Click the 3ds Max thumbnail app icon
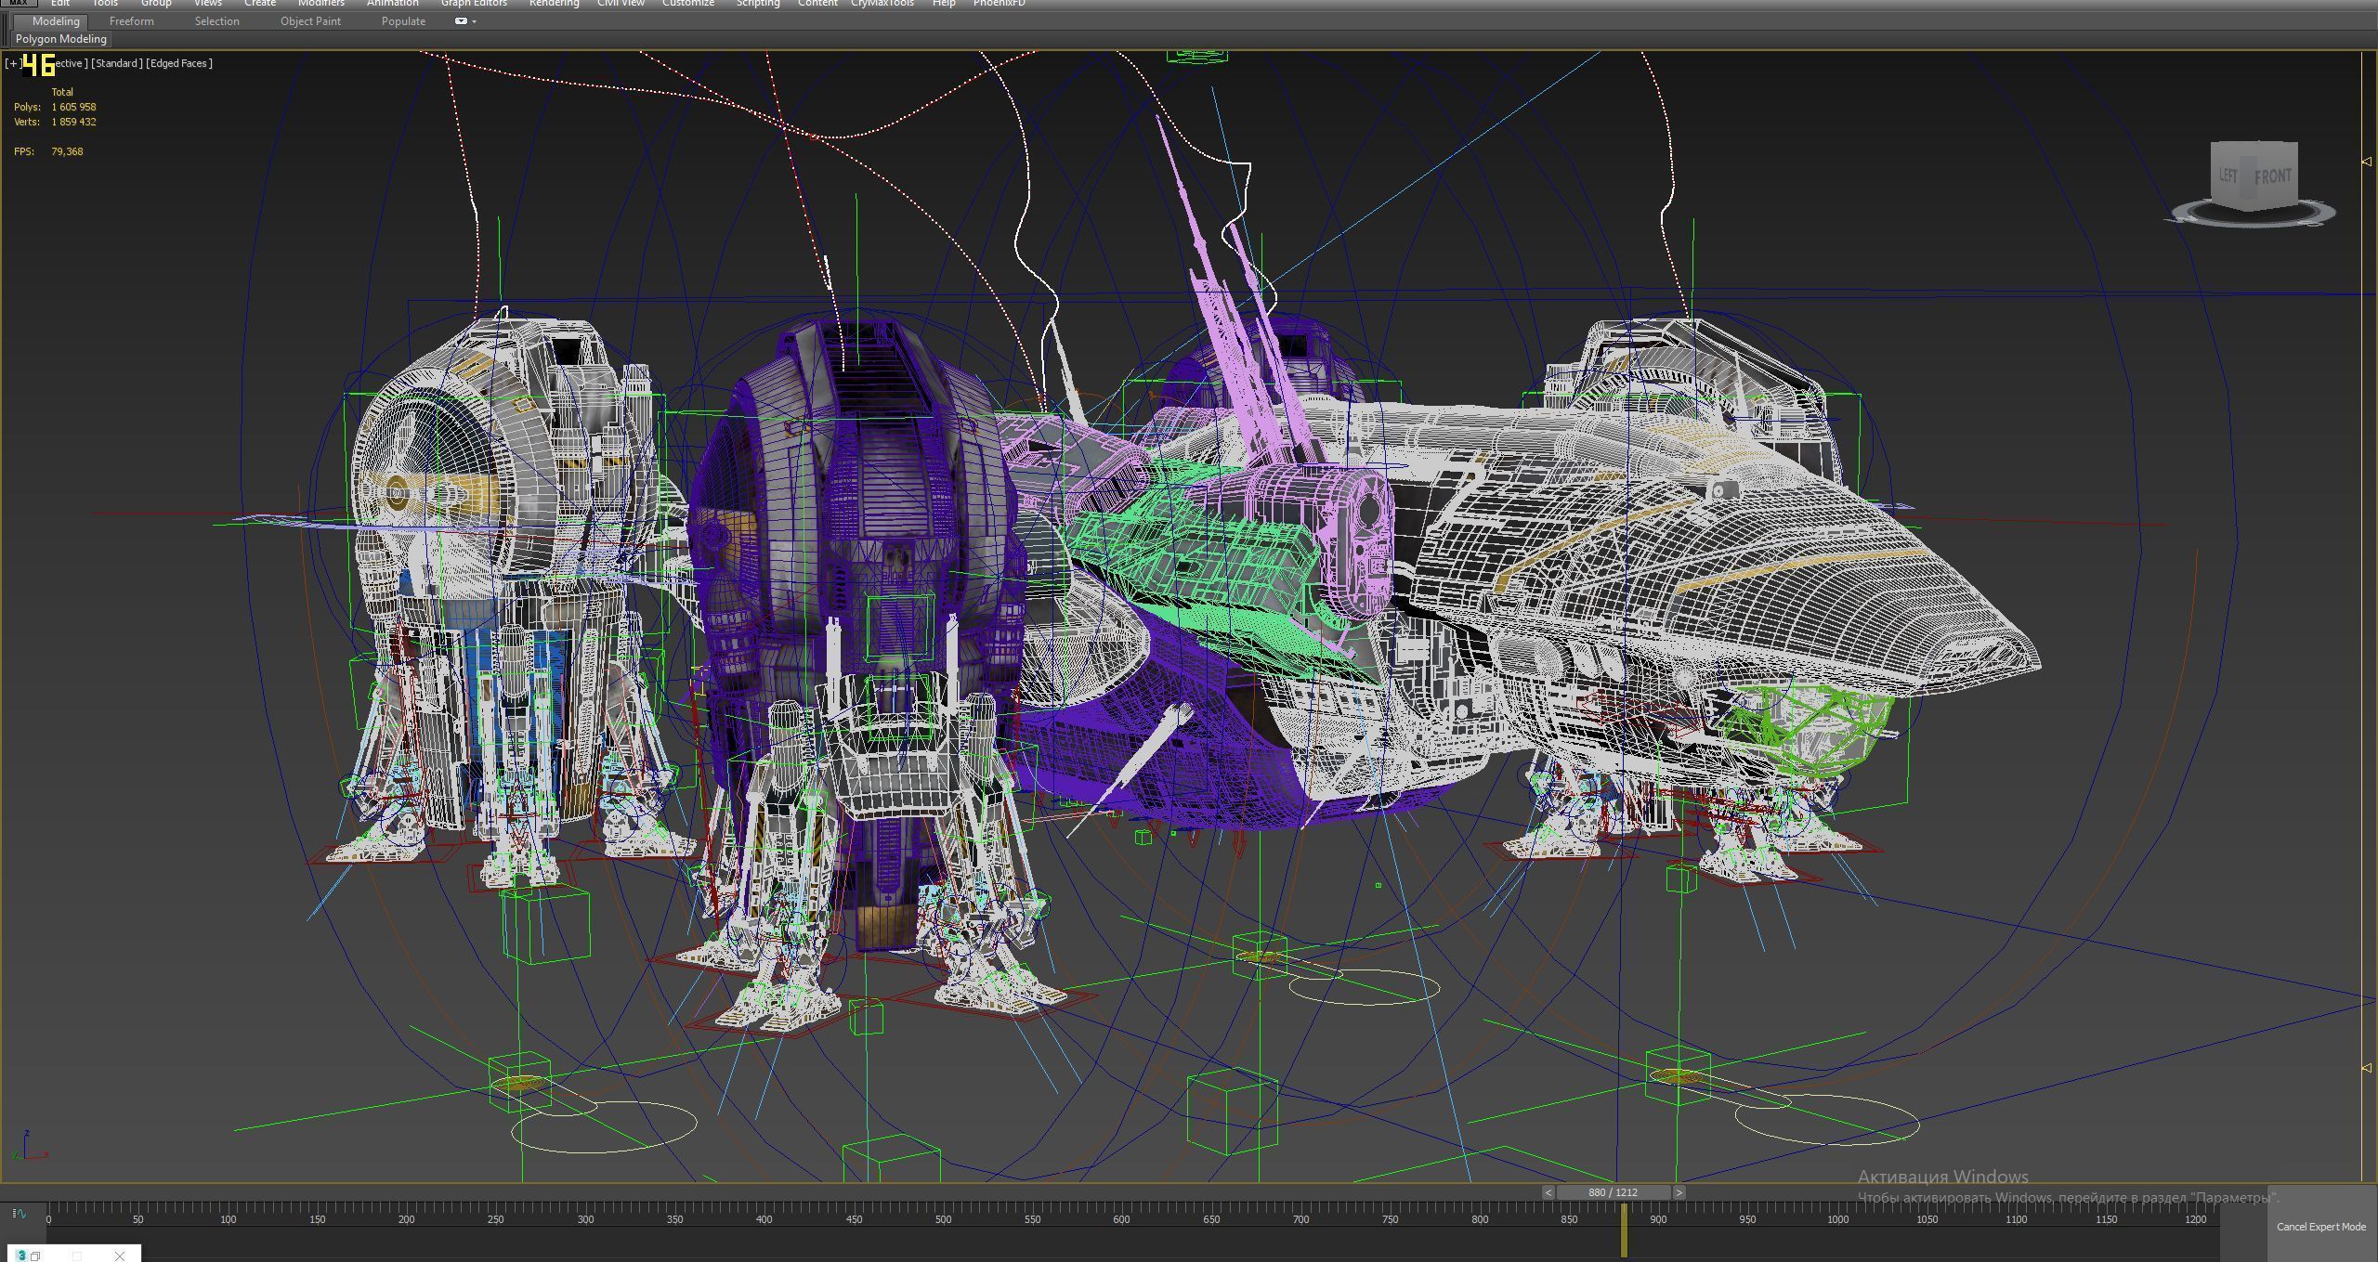This screenshot has height=1262, width=2378. point(21,1255)
